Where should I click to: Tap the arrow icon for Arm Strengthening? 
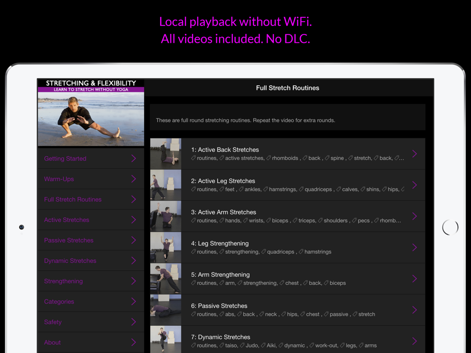point(414,279)
